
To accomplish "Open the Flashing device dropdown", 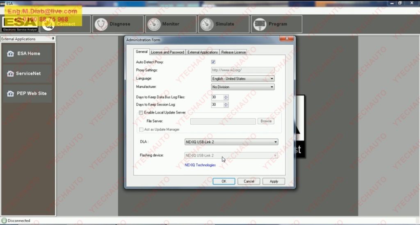I will pos(231,155).
